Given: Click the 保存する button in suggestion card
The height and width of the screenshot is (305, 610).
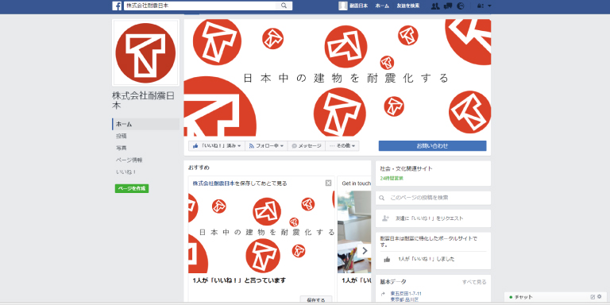Looking at the screenshot, I should coord(316,300).
